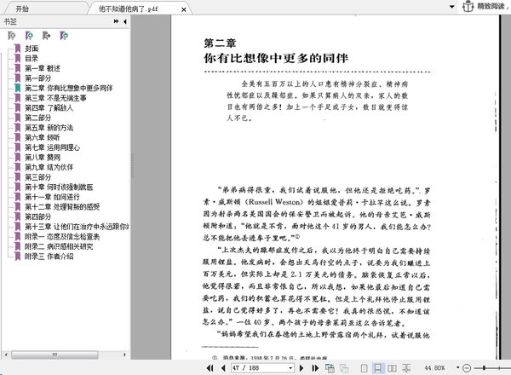This screenshot has height=375, width=511.
Task: Click the delete bookmark icon
Action: [12, 36]
